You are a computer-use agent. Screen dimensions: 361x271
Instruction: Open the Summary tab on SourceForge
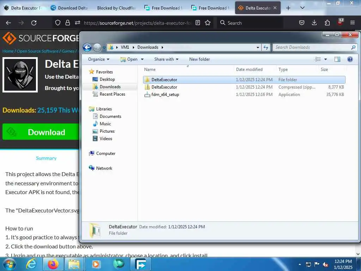coord(46,158)
